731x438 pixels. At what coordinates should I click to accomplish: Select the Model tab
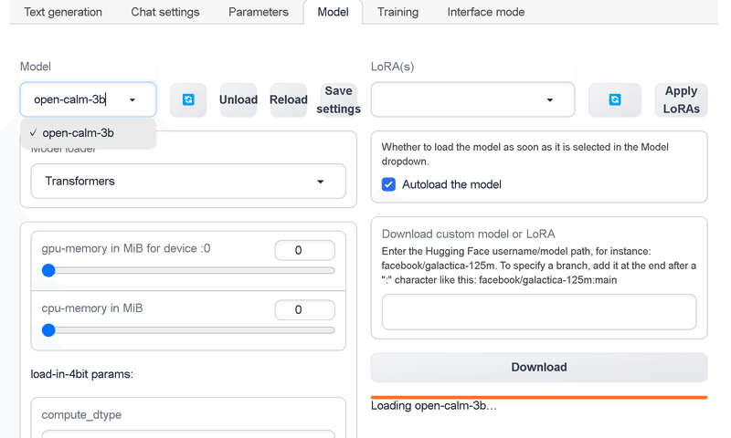click(333, 12)
